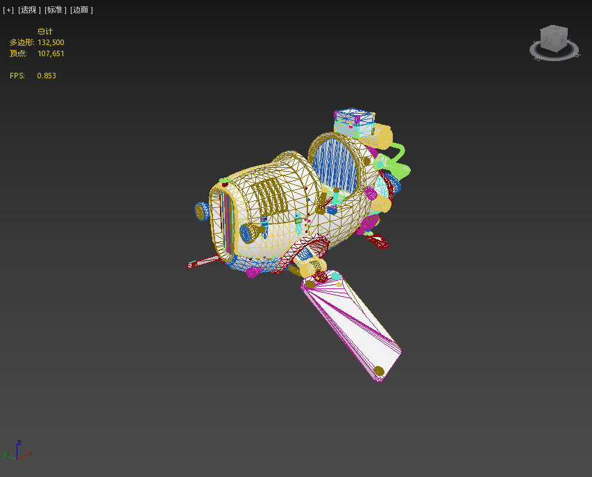
Task: Click the 多边形 polygon statistics label
Action: [x=22, y=42]
